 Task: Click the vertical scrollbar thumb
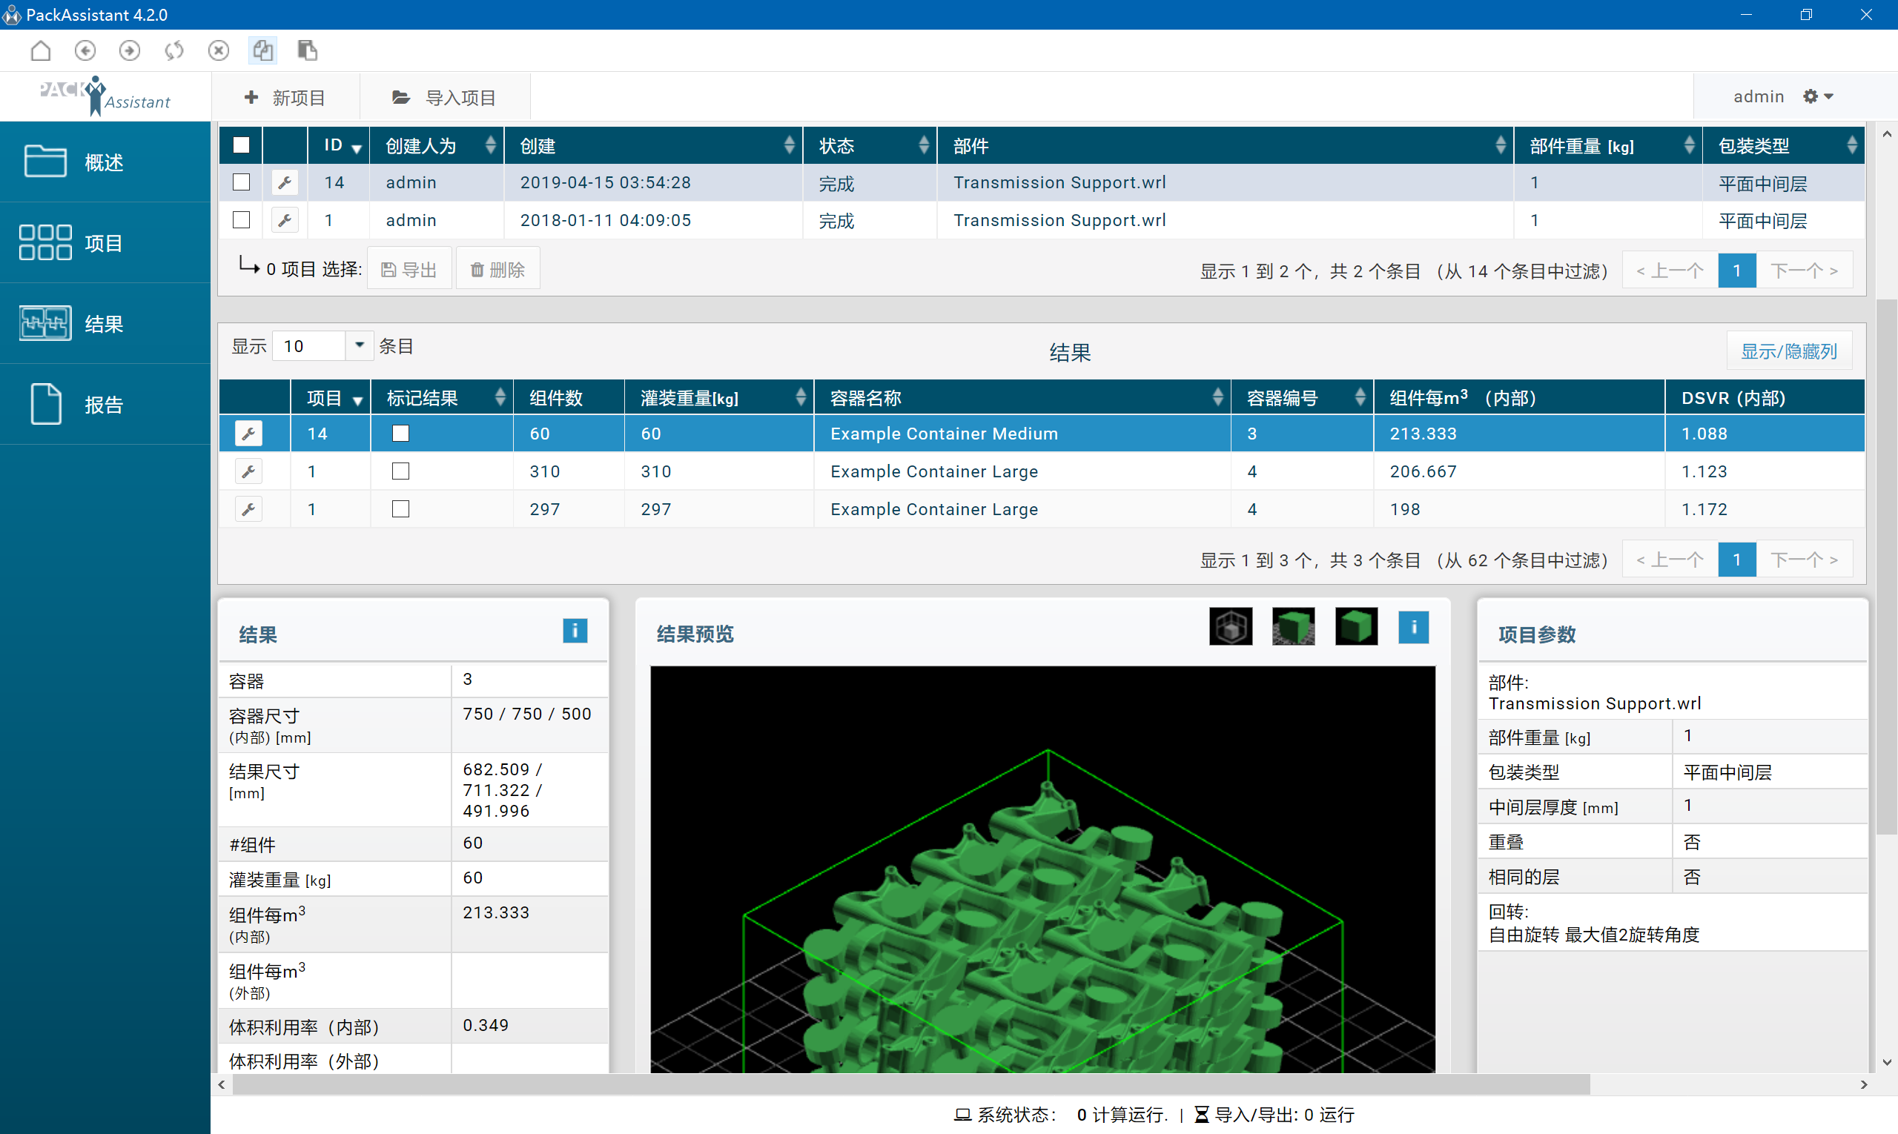(x=1887, y=566)
